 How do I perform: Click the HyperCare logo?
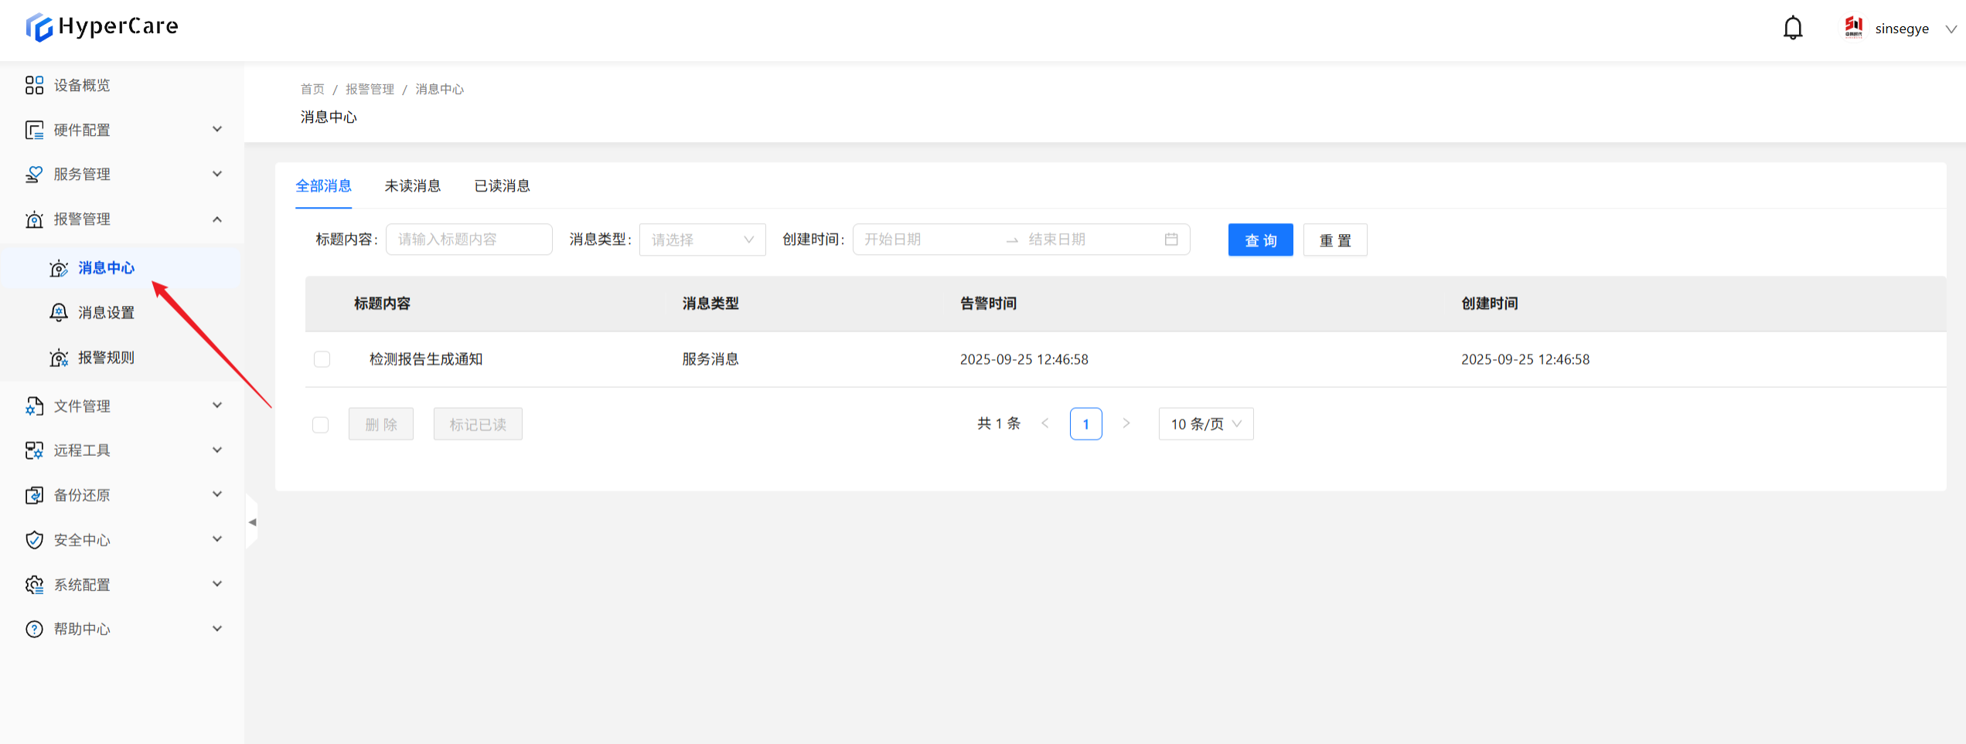[102, 27]
